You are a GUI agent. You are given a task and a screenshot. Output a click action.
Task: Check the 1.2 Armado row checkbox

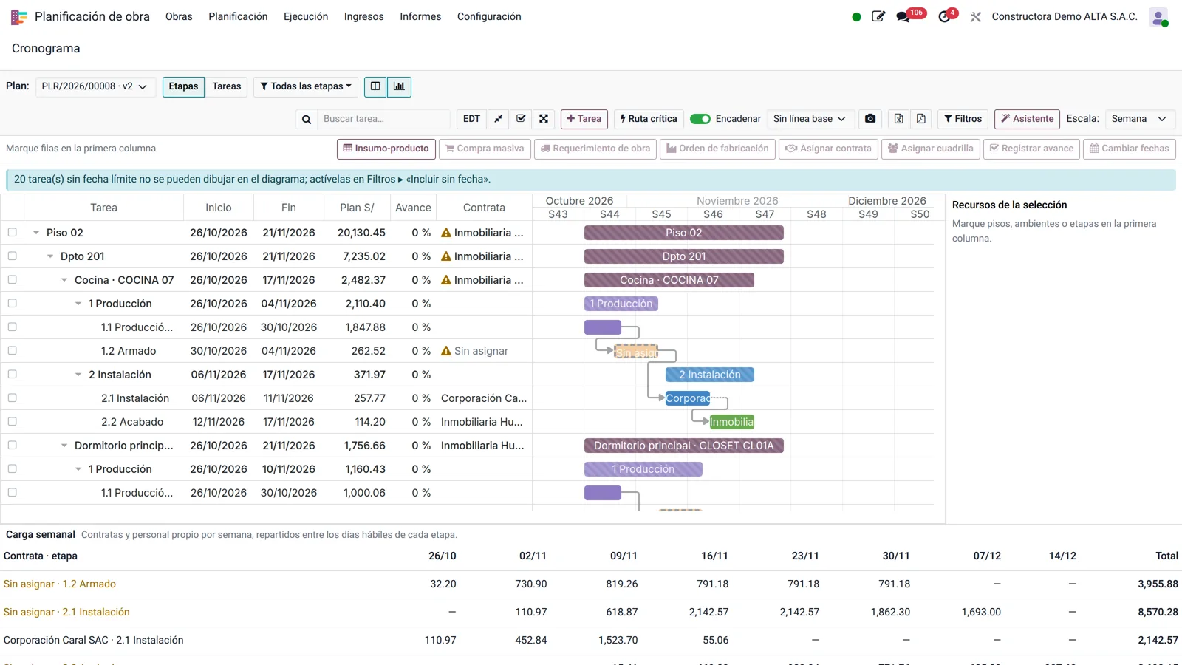tap(12, 350)
